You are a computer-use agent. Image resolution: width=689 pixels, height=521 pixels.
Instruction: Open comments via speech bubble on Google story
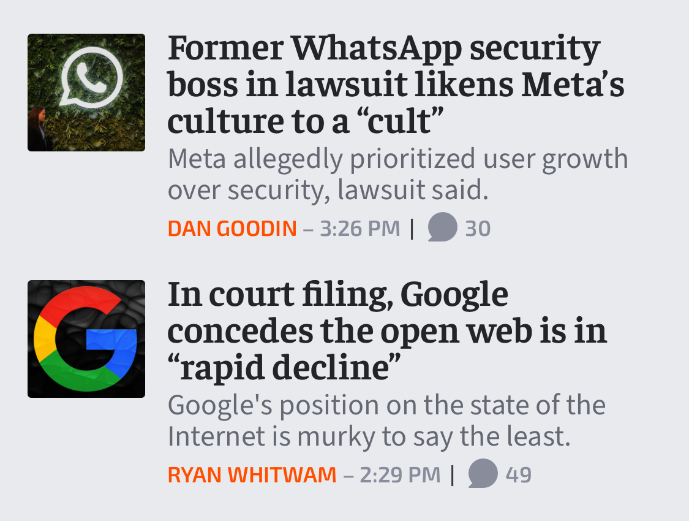(x=483, y=473)
